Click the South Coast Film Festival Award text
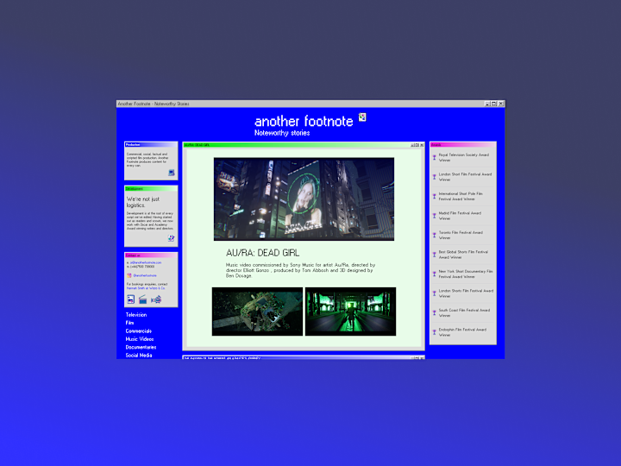The height and width of the screenshot is (466, 621). pos(464,313)
